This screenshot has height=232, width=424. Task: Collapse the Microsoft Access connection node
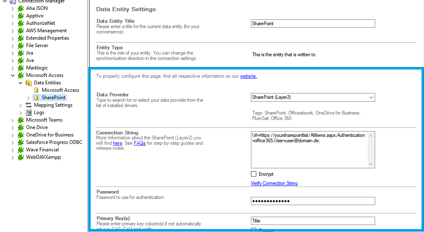coord(12,75)
